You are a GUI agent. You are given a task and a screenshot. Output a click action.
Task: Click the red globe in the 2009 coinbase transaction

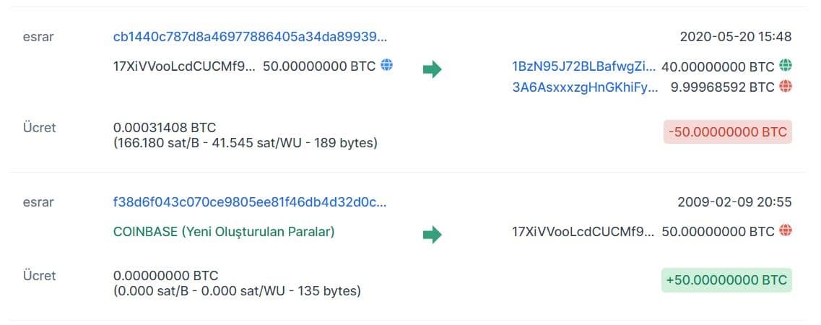(x=786, y=232)
